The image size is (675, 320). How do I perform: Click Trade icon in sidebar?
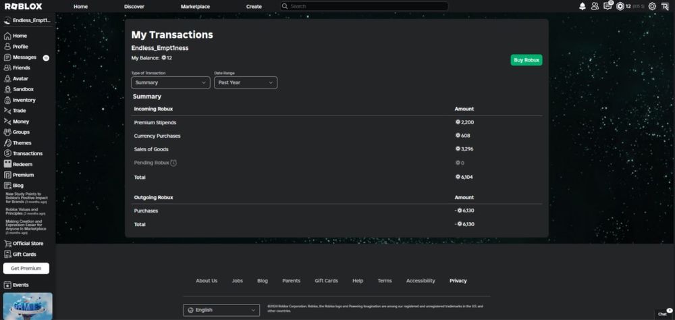pyautogui.click(x=7, y=111)
